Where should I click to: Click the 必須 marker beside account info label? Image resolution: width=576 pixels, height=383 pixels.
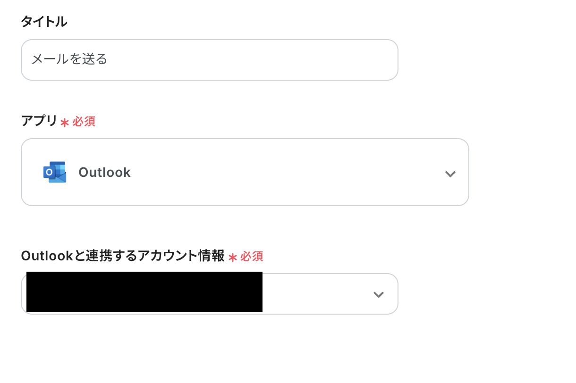pyautogui.click(x=252, y=257)
